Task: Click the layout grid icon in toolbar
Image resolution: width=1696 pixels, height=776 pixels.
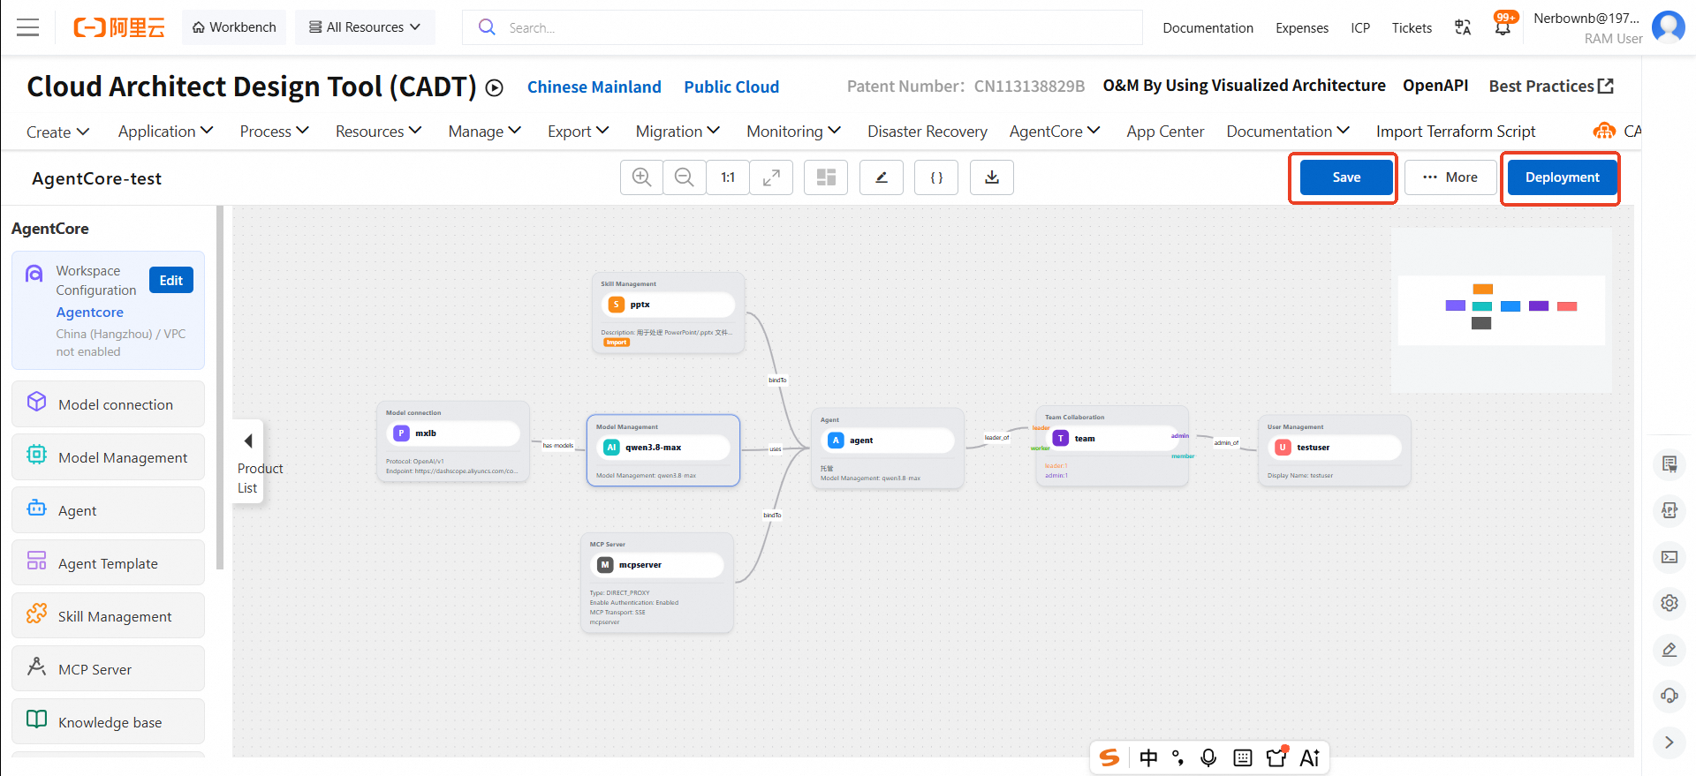Action: (826, 177)
